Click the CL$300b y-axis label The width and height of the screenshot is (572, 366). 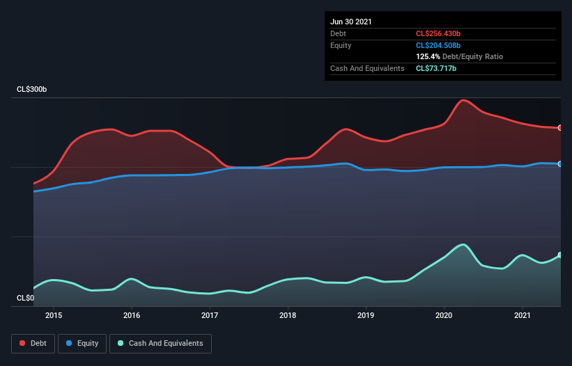[x=32, y=90]
